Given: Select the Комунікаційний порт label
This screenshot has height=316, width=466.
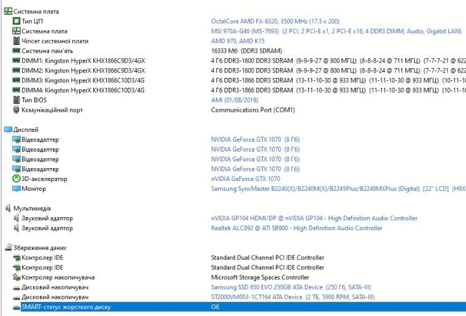Looking at the screenshot, I should tap(52, 110).
